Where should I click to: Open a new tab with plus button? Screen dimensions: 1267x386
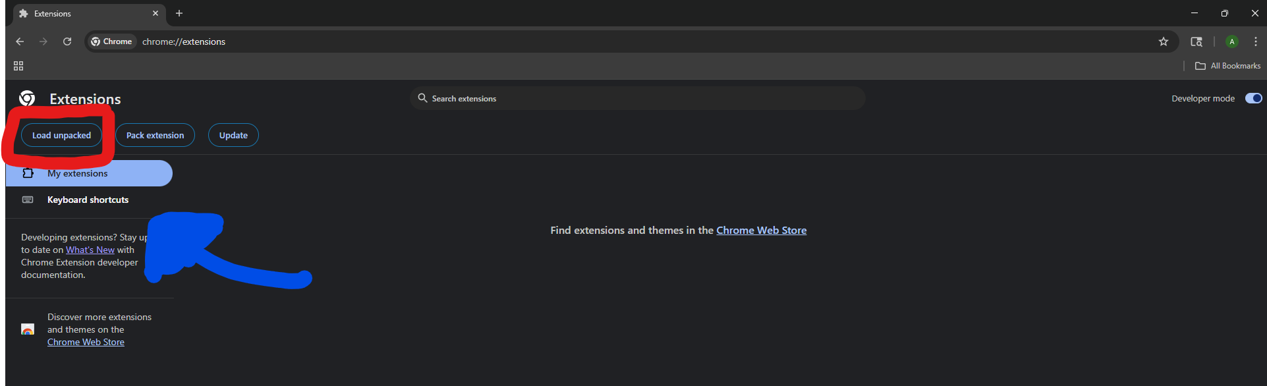point(179,13)
